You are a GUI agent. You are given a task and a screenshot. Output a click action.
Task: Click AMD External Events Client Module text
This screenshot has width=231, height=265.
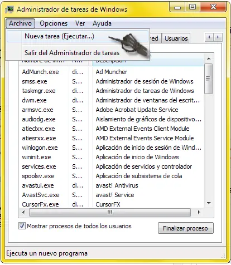pyautogui.click(x=142, y=129)
